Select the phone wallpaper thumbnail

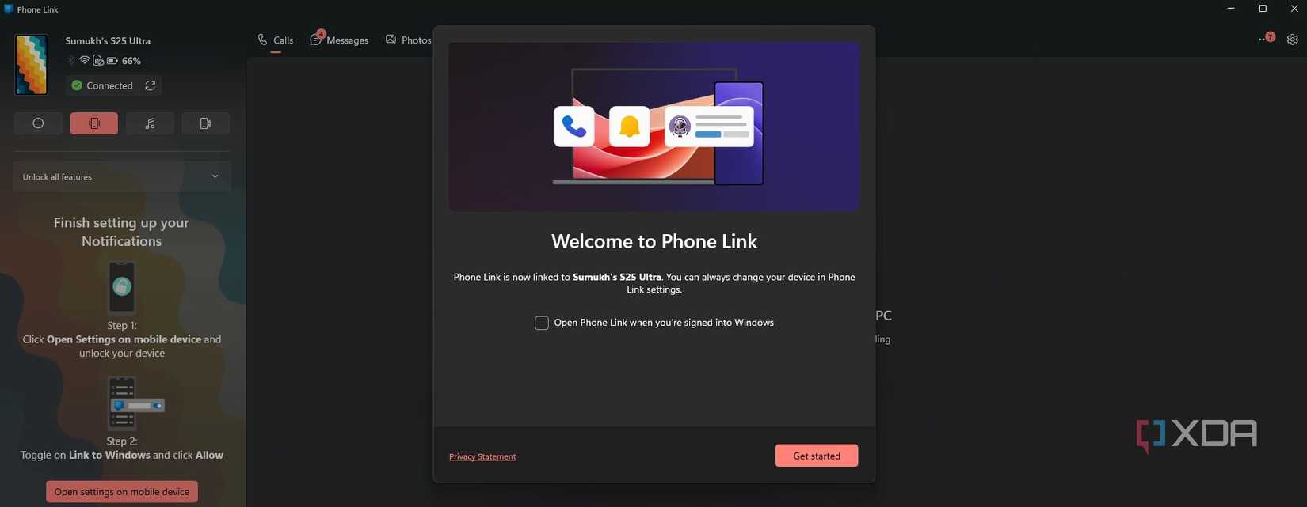(x=32, y=65)
